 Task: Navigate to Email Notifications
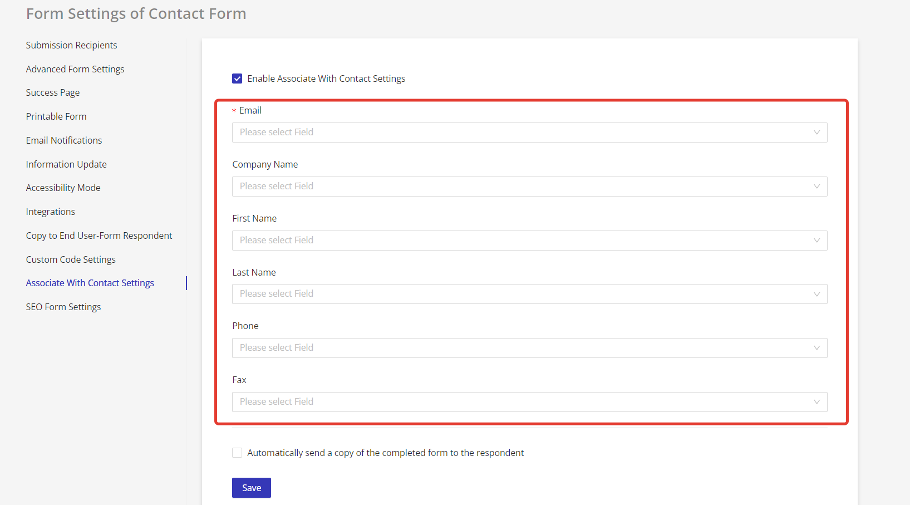point(64,140)
